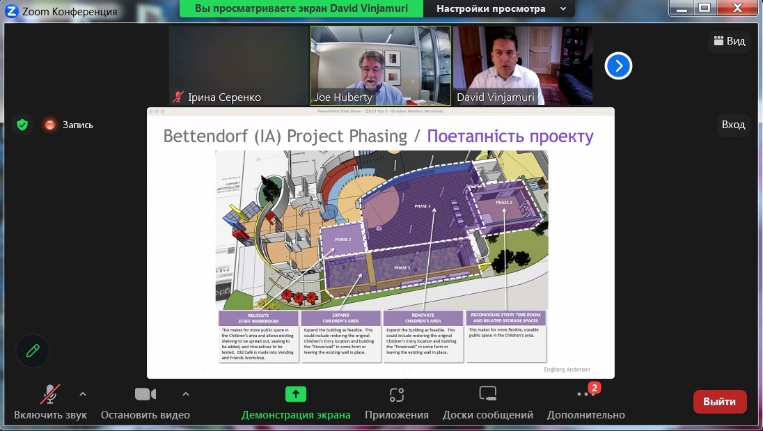Click the green shield security icon
763x431 pixels.
(x=22, y=125)
